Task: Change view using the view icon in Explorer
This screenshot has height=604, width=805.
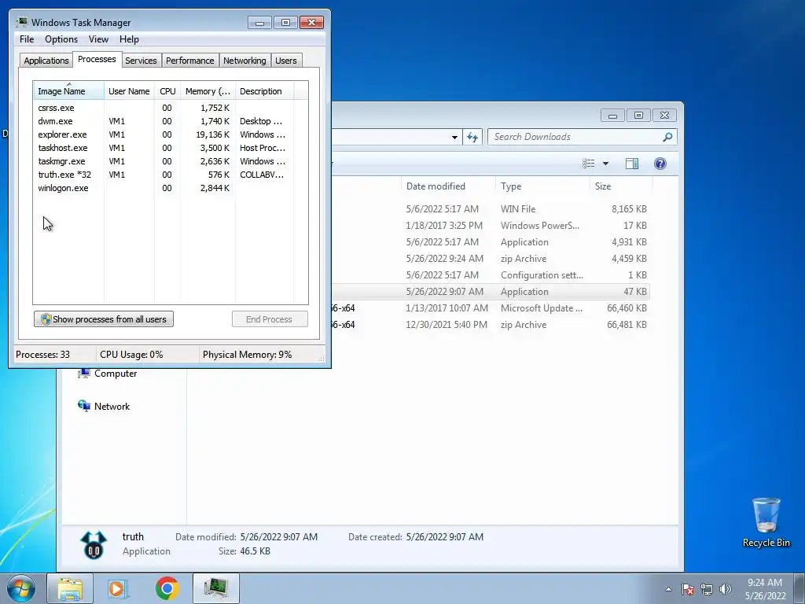Action: coord(588,164)
